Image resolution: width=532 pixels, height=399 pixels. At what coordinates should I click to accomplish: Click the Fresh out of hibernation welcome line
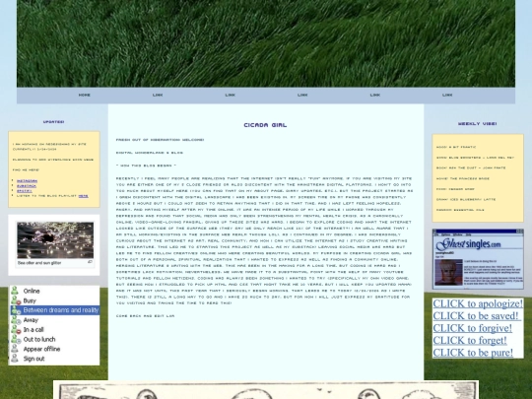pyautogui.click(x=160, y=140)
